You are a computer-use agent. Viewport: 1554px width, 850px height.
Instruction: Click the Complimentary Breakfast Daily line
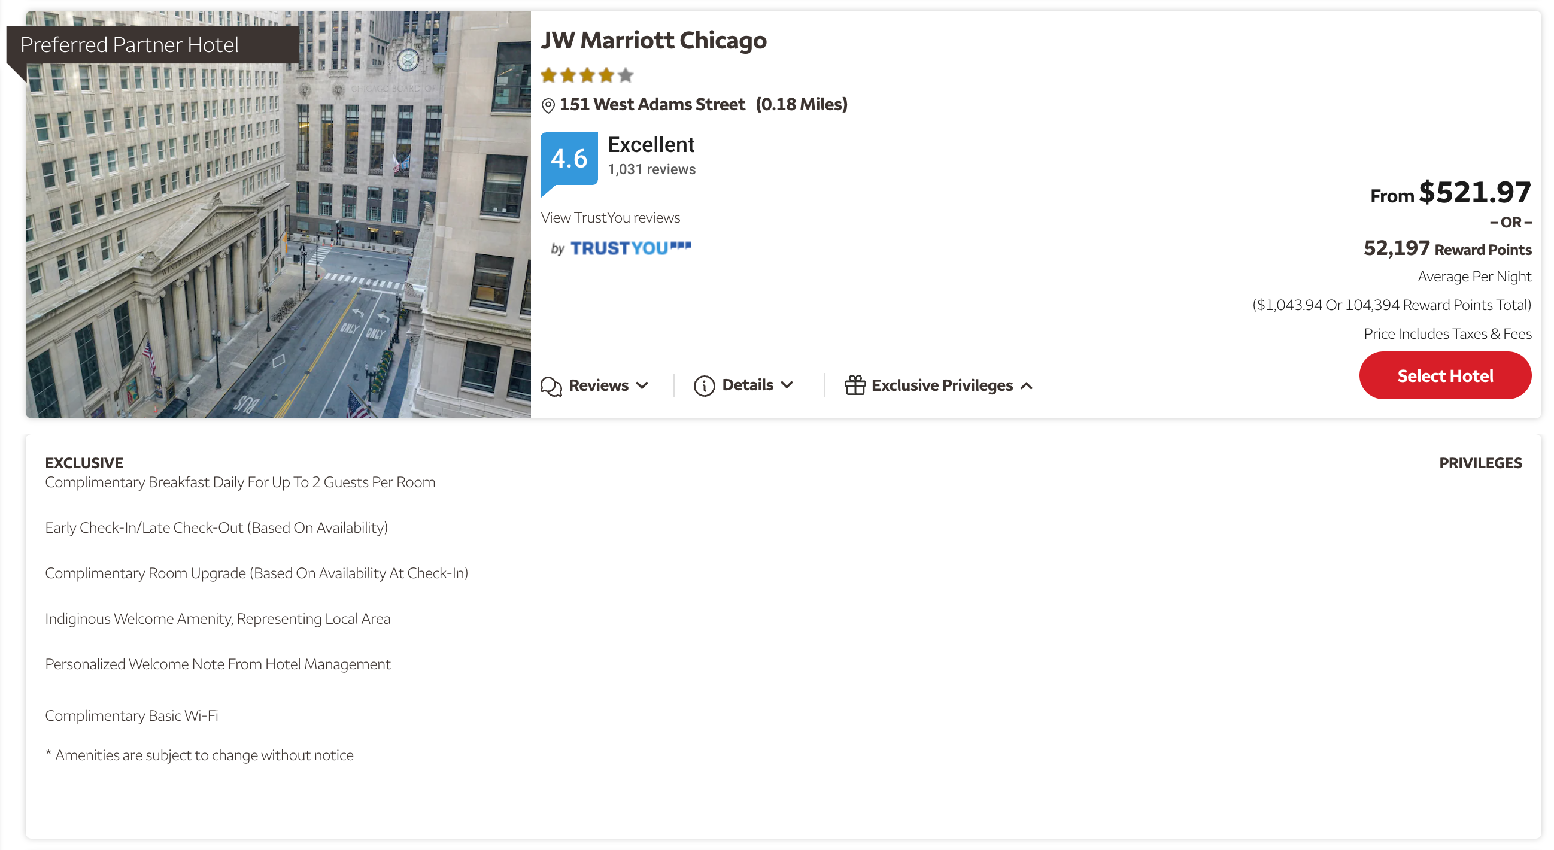(x=240, y=482)
